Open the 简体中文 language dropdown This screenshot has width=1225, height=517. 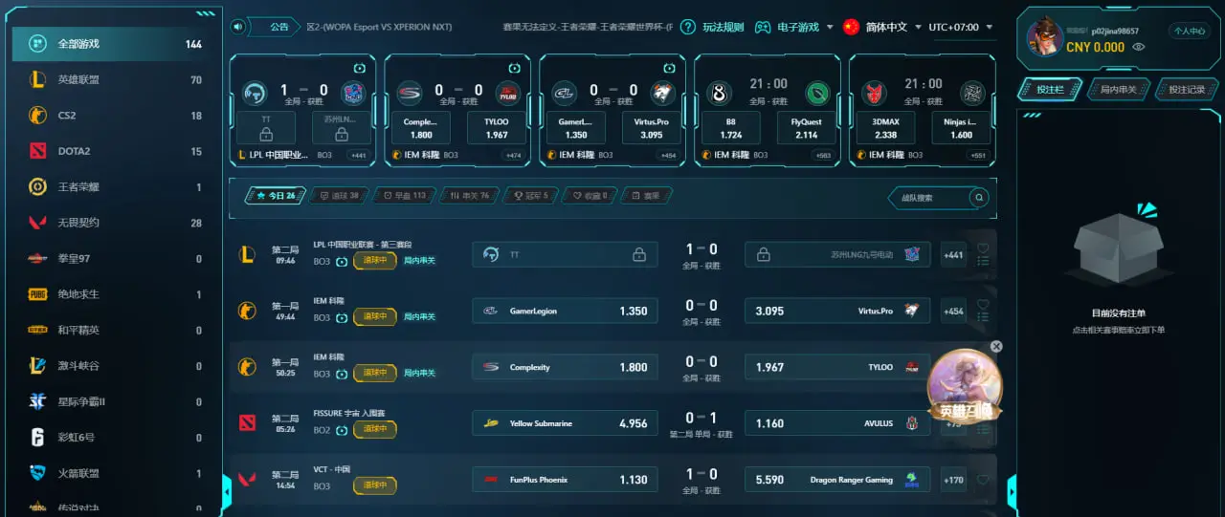pos(881,27)
